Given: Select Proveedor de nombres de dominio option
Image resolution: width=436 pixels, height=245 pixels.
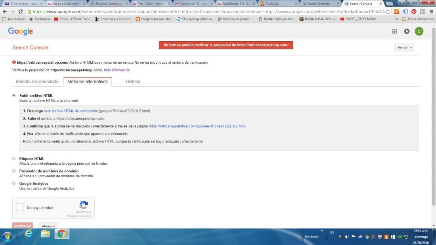Looking at the screenshot, I should click(x=14, y=171).
